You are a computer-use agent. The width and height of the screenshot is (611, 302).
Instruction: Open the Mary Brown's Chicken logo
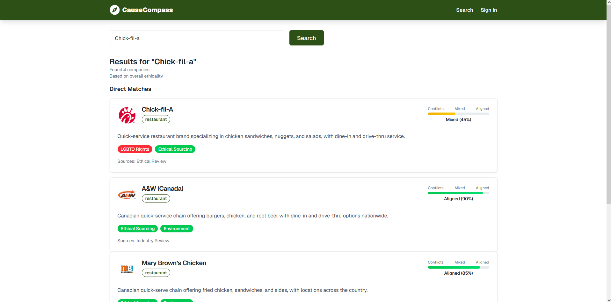click(127, 269)
